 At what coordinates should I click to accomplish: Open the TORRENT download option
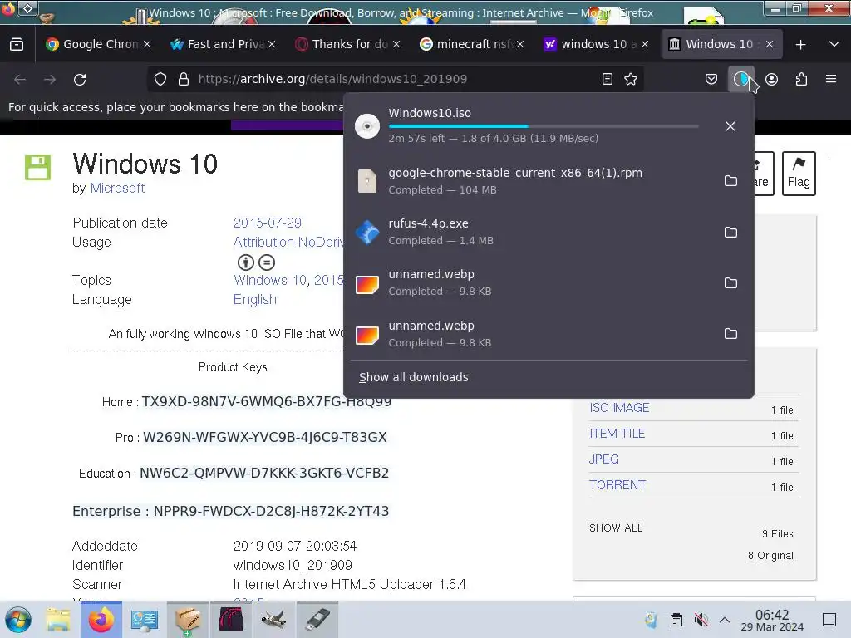tap(617, 485)
